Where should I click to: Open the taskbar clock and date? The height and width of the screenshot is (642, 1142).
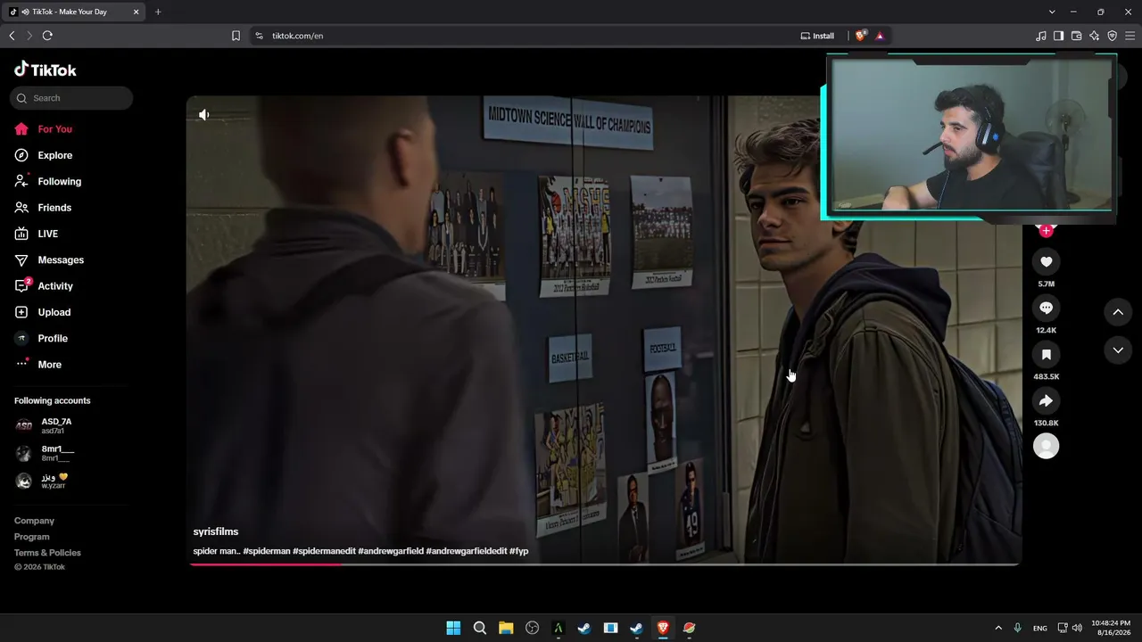click(1112, 628)
